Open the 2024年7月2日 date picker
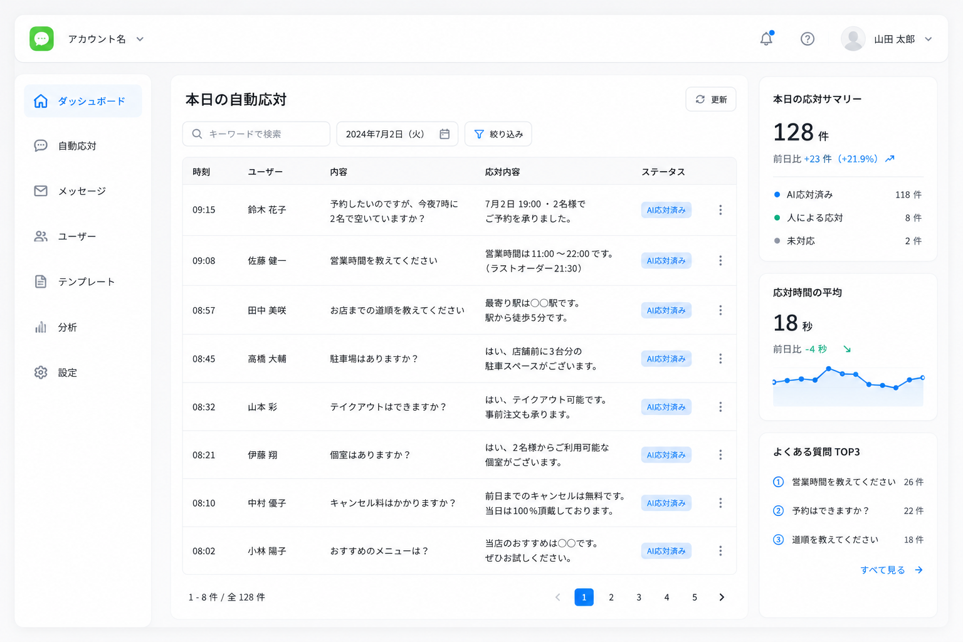This screenshot has width=963, height=642. coord(397,134)
